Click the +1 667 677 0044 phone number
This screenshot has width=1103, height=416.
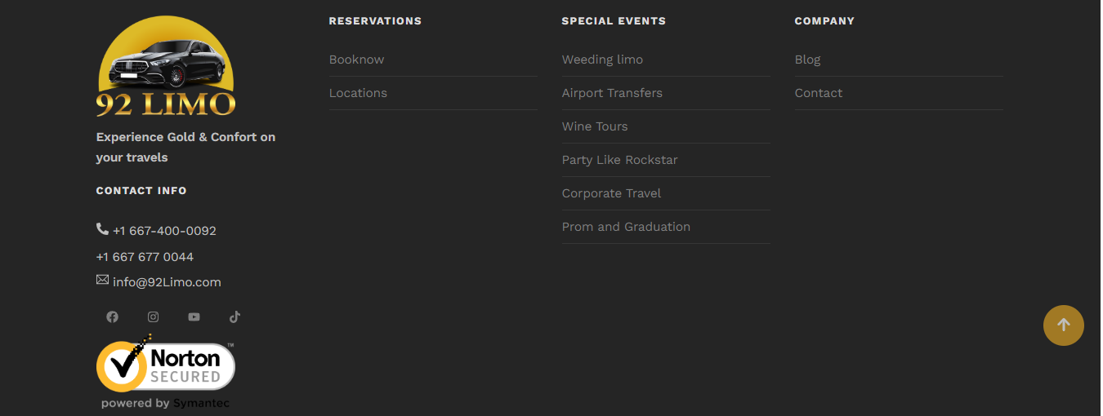145,257
